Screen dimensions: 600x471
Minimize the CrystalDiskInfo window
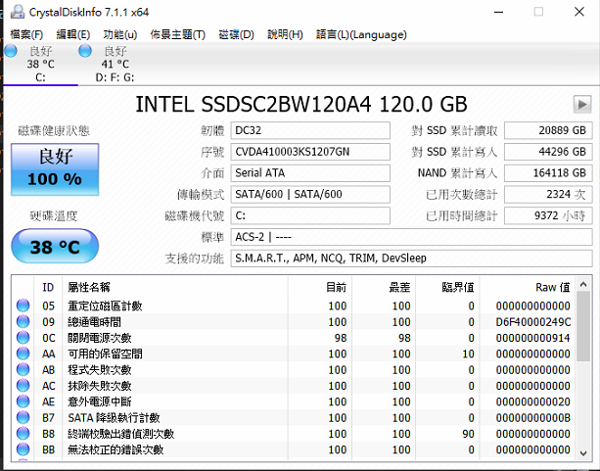pyautogui.click(x=498, y=12)
